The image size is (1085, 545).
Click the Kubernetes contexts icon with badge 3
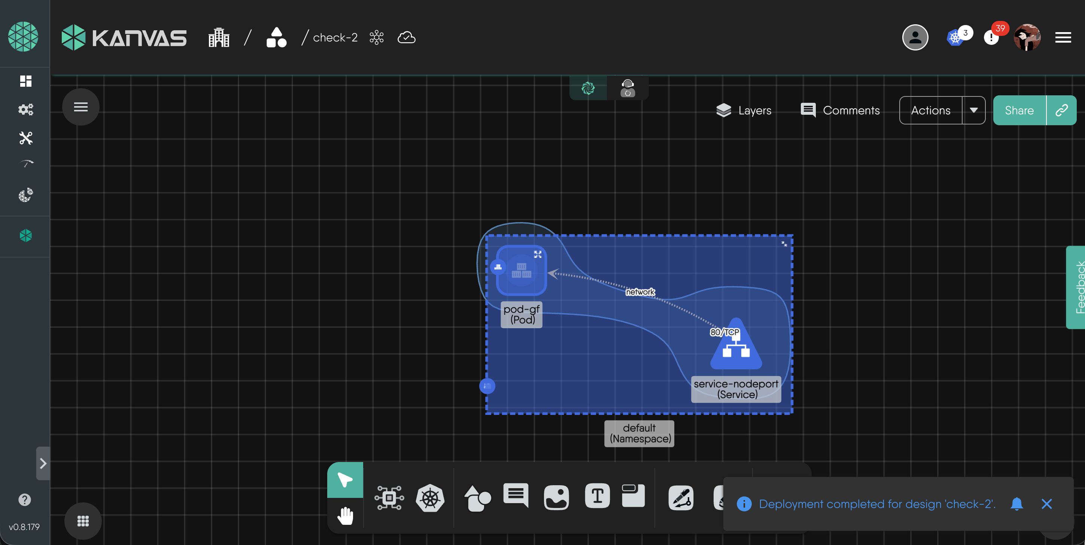(x=956, y=38)
